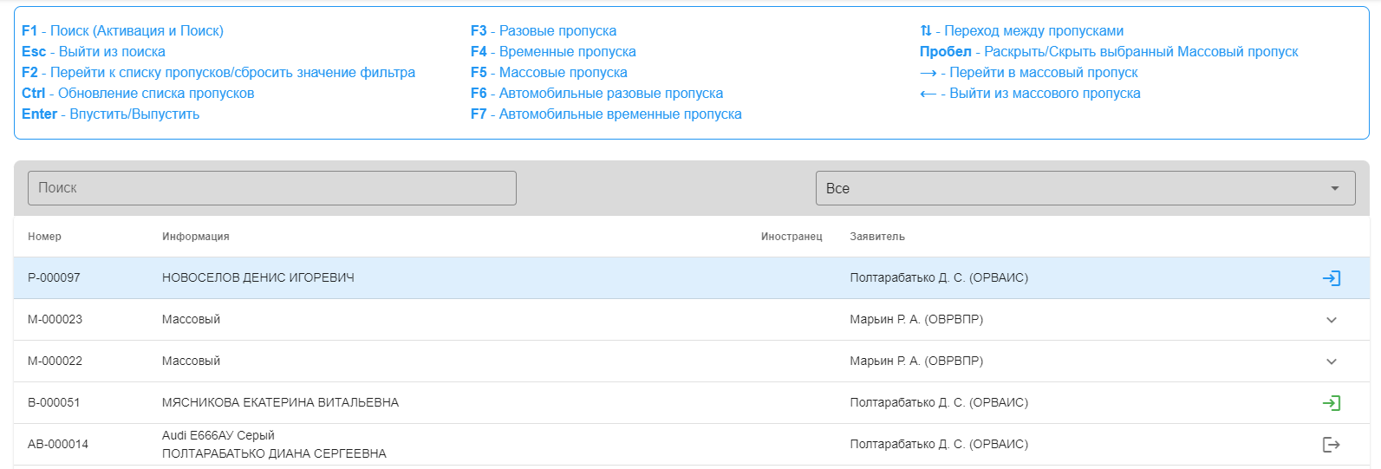
Task: Click the gray exit icon for pass АВ-000014
Action: click(1331, 445)
